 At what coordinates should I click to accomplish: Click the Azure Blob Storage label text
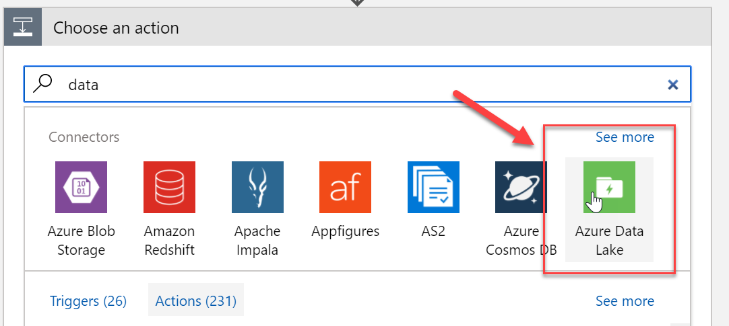[81, 241]
